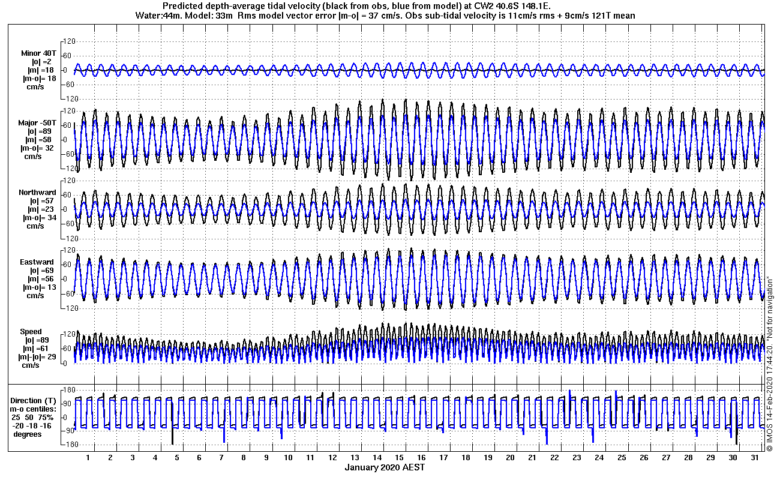
Task: Select the 'Northward' panel label
Action: [37, 193]
